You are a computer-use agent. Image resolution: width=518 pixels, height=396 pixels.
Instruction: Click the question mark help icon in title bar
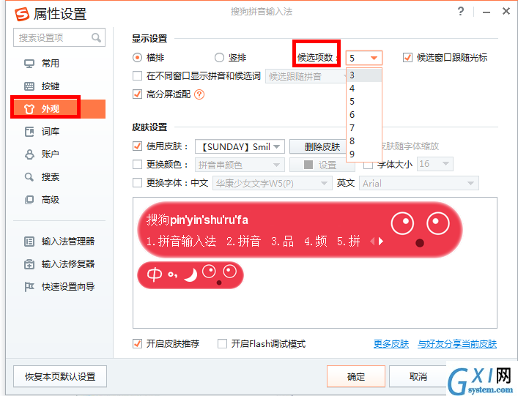coord(461,12)
